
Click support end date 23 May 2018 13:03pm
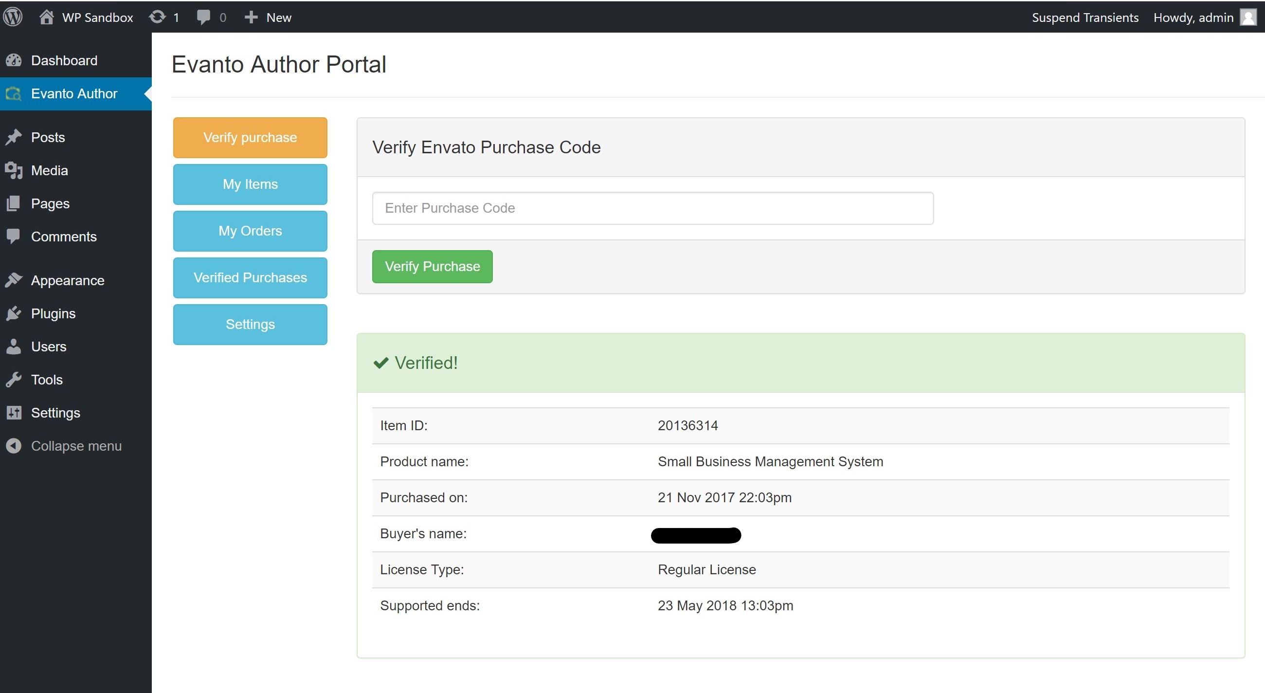(x=725, y=605)
